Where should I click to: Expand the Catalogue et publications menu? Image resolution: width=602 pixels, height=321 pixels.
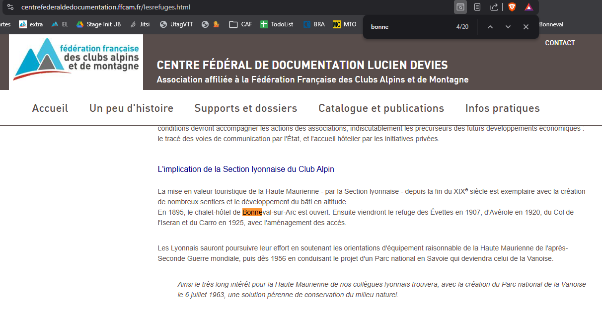pyautogui.click(x=381, y=108)
